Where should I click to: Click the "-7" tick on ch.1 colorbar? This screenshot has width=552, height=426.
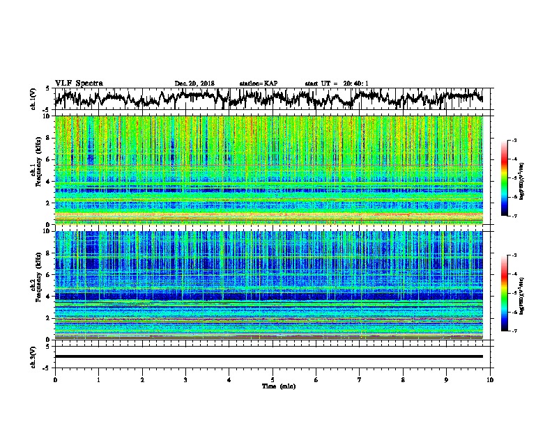click(x=514, y=216)
